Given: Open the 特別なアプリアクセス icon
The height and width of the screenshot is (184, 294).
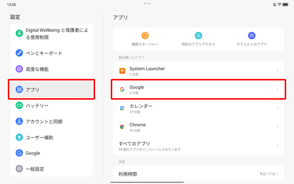Looking at the screenshot, I should pyautogui.click(x=198, y=35).
